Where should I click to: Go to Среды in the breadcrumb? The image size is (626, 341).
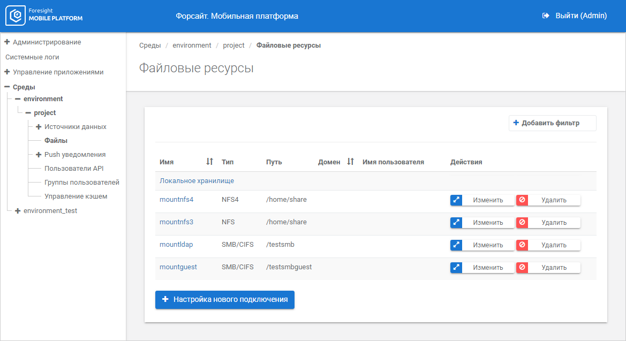pyautogui.click(x=150, y=46)
